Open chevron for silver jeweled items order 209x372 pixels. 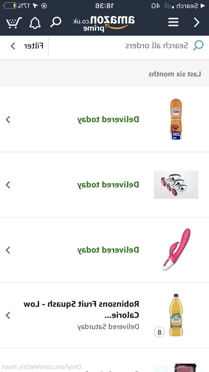8,185
